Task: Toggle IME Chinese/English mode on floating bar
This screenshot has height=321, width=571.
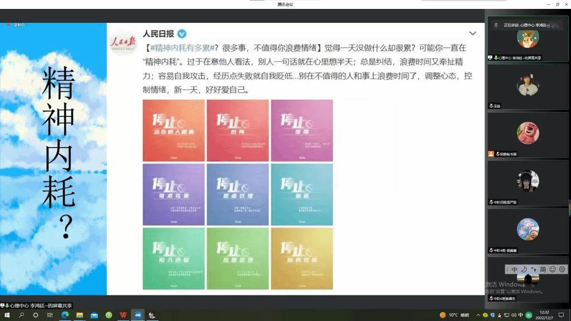Action: [514, 270]
